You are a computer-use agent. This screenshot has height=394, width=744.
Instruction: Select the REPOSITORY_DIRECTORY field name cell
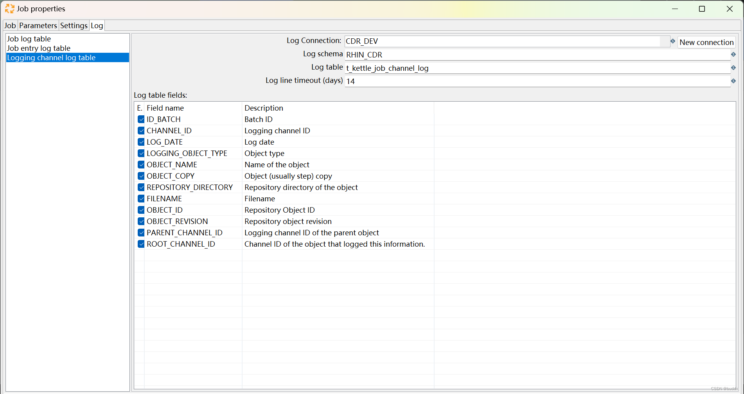(193, 187)
